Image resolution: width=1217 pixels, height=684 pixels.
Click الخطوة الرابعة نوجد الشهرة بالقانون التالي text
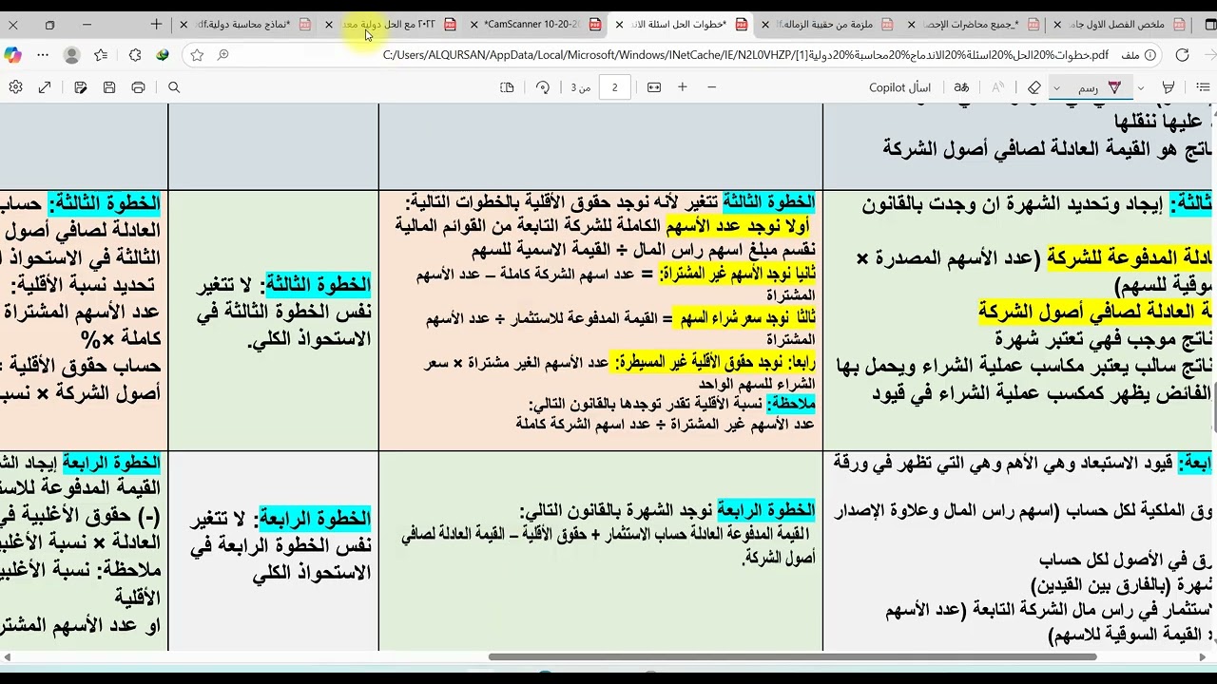[x=667, y=510]
